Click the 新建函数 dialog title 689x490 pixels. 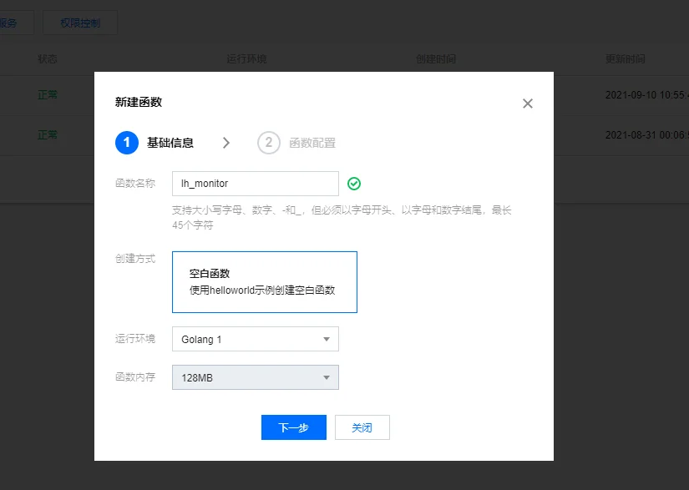[139, 103]
